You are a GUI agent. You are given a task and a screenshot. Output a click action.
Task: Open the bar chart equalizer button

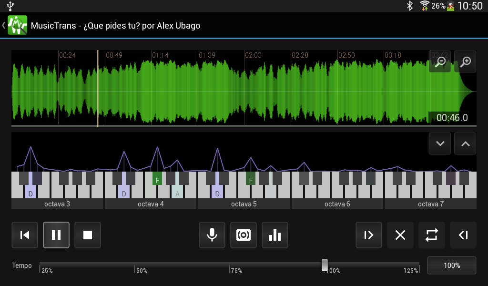click(x=275, y=235)
